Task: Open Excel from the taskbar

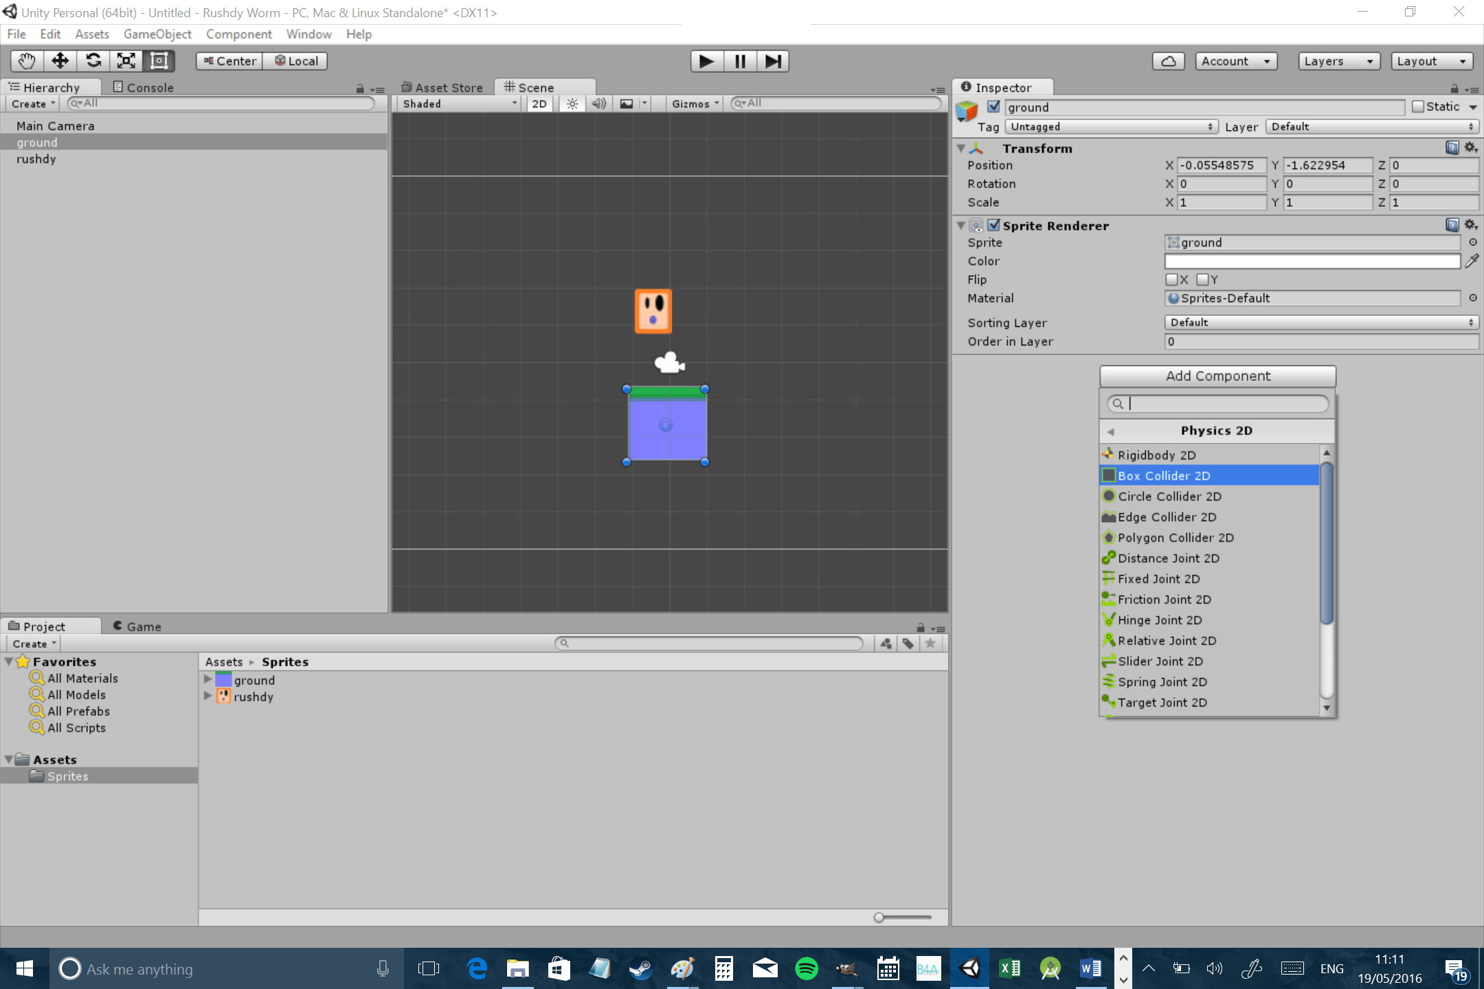Action: click(1010, 968)
